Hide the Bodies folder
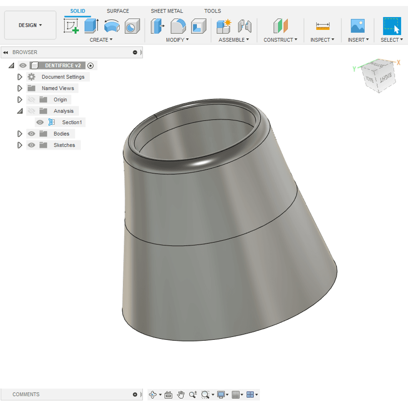The image size is (408, 408). [x=31, y=134]
